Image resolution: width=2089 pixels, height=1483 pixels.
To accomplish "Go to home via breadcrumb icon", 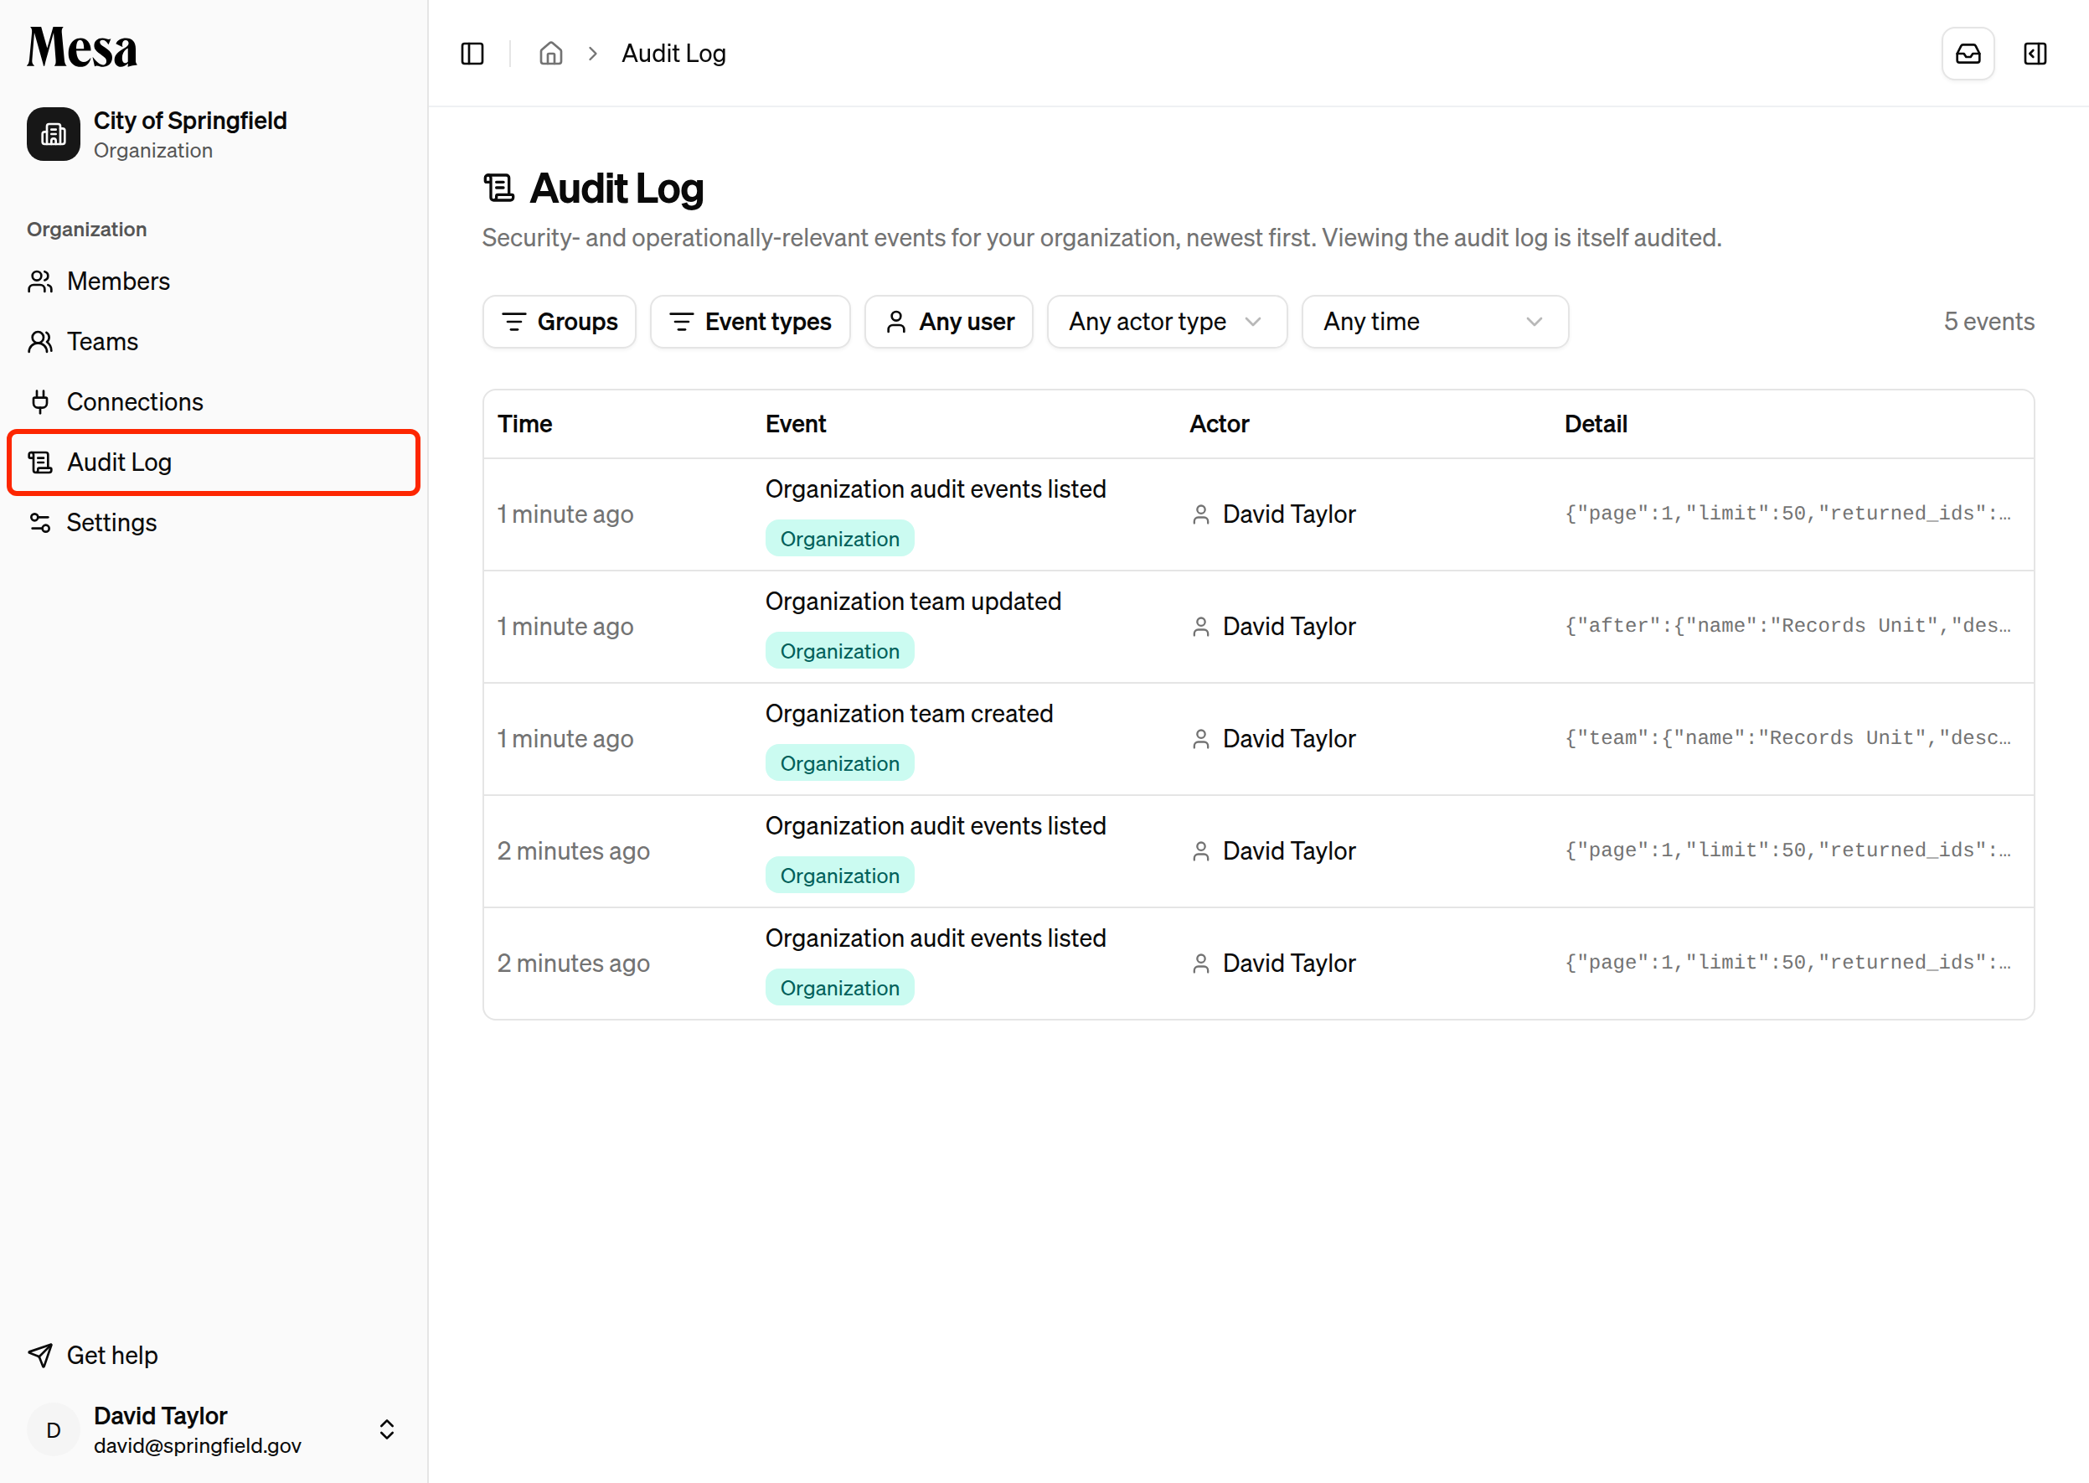I will pos(550,54).
